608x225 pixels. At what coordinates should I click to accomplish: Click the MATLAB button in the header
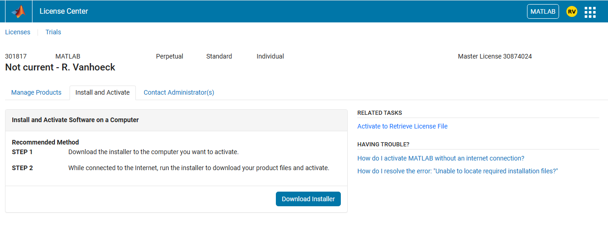[x=543, y=11]
